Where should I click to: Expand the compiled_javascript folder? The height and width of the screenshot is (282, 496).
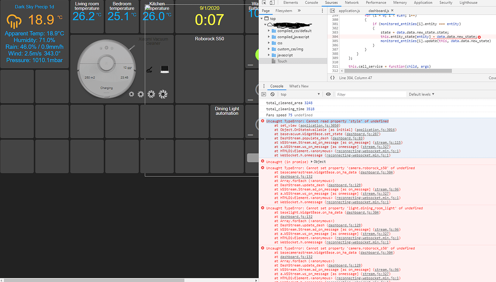[293, 37]
